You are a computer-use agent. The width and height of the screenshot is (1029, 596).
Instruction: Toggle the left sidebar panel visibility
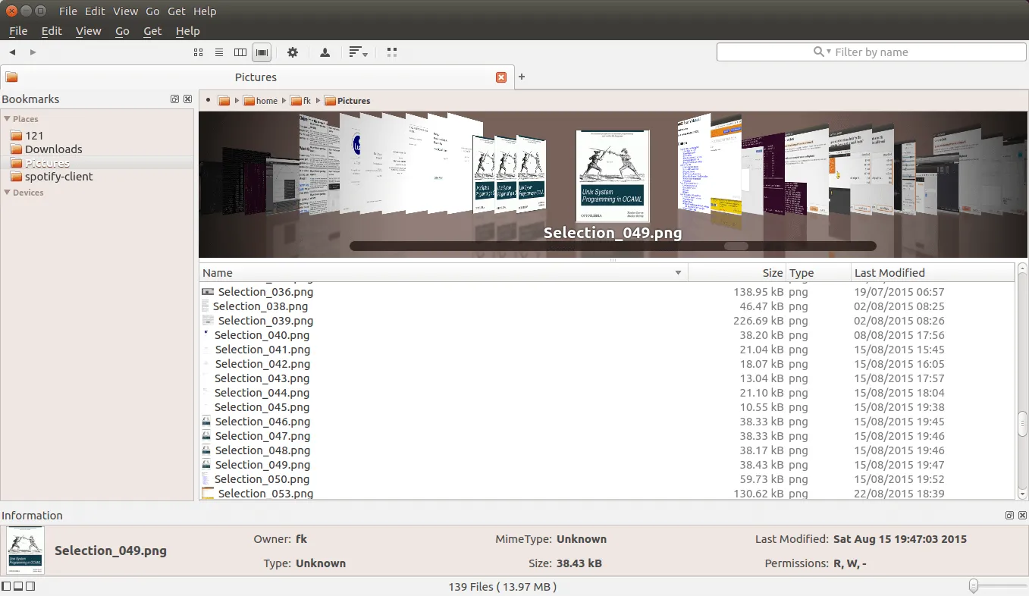(x=6, y=585)
